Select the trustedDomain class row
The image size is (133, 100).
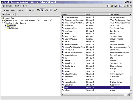pyautogui.click(x=96, y=82)
